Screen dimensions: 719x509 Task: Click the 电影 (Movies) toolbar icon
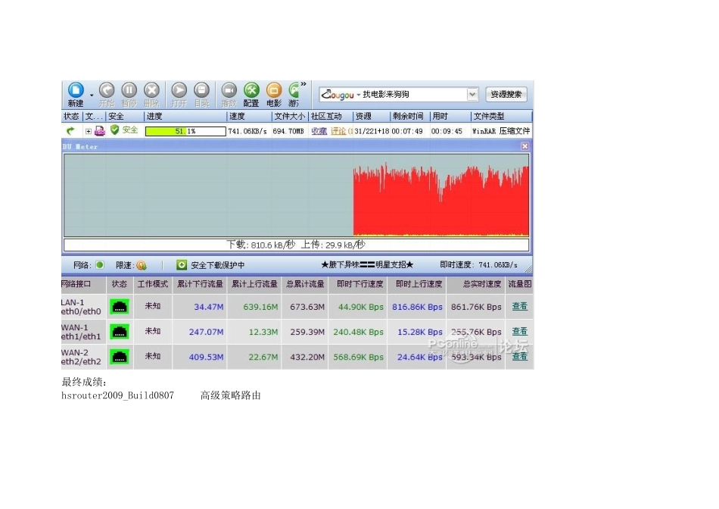coord(274,91)
